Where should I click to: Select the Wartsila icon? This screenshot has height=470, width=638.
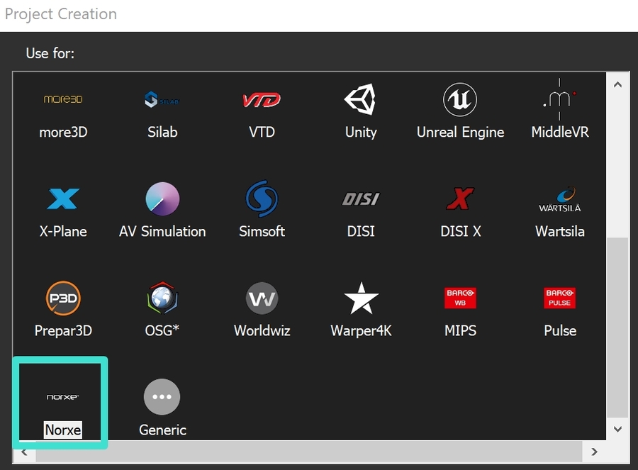[x=559, y=199]
